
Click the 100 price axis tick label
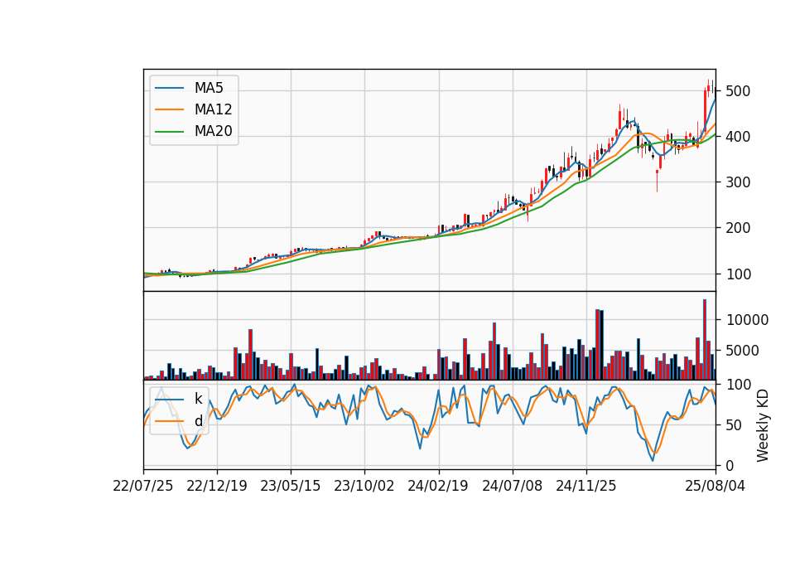pos(738,274)
